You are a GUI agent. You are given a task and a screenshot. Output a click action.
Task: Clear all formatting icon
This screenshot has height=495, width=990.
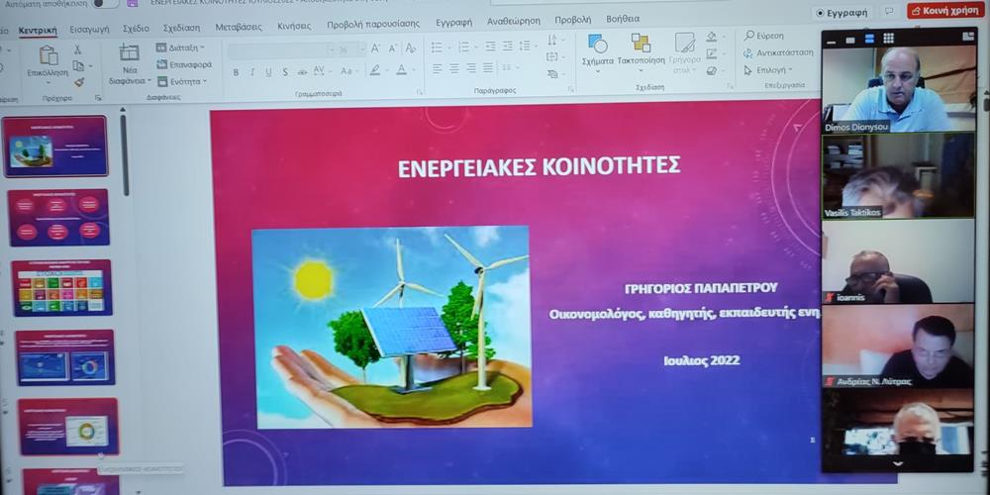411,48
